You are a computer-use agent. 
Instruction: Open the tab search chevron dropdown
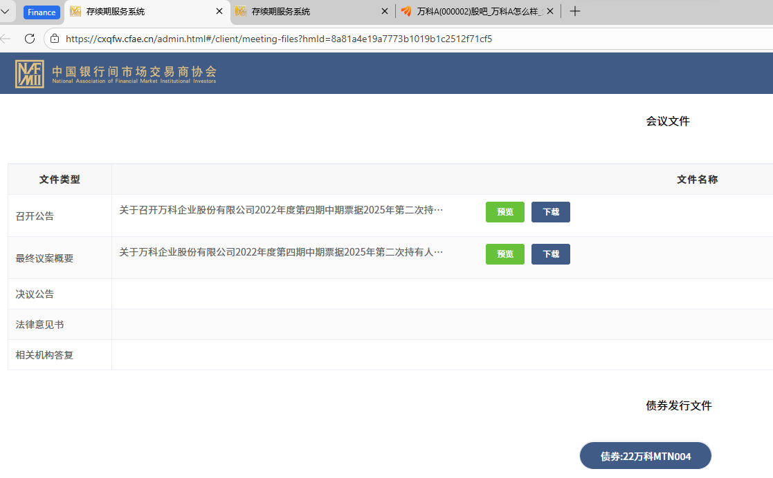pos(5,11)
